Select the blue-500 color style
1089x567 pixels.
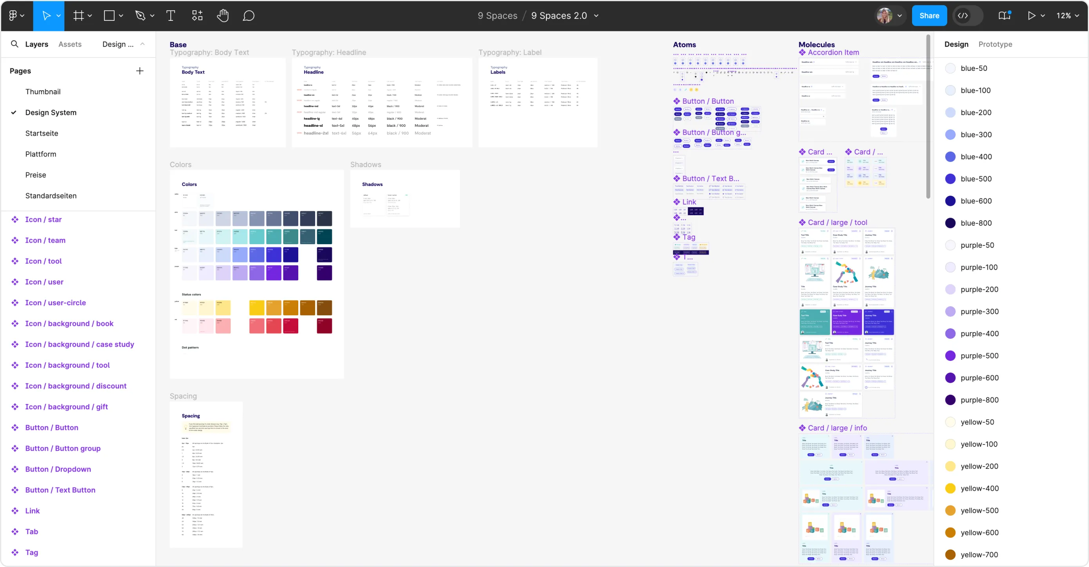click(976, 179)
